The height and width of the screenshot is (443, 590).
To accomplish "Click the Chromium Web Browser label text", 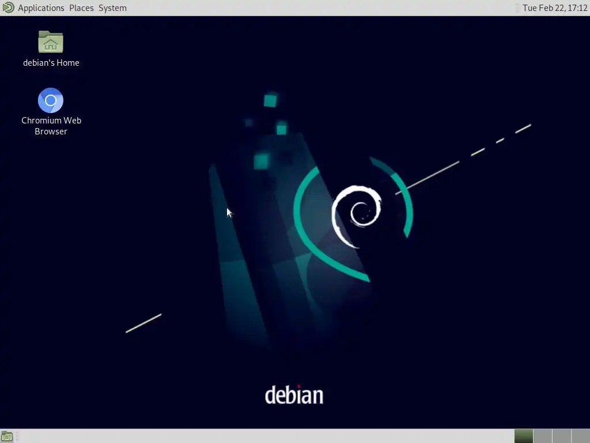I will [51, 126].
